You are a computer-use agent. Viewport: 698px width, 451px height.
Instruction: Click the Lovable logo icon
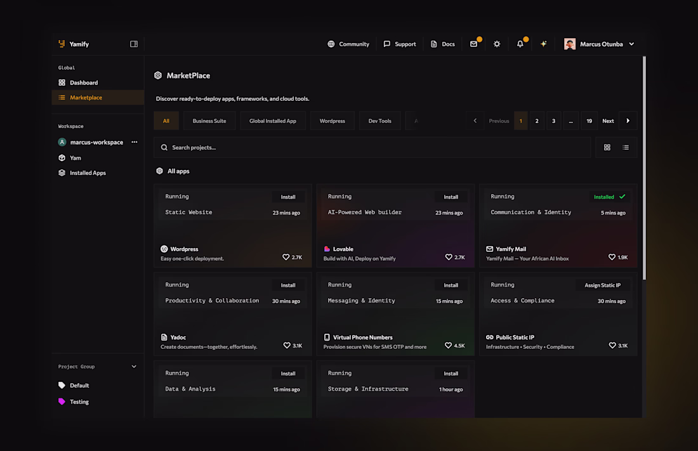tap(327, 249)
